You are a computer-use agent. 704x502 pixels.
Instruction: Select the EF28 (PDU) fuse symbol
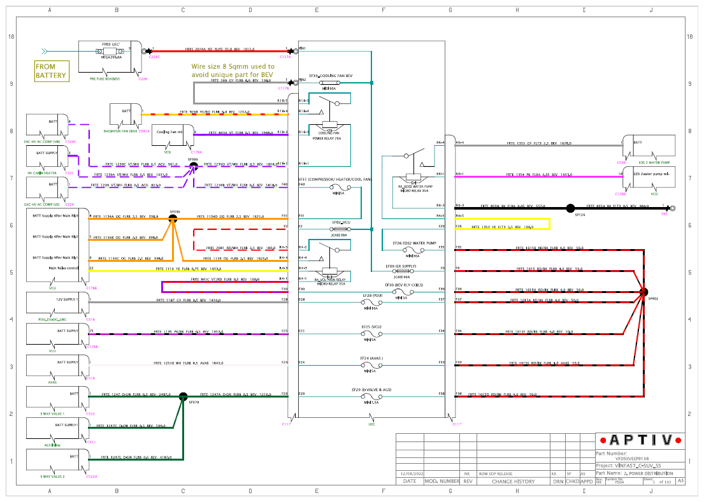tap(371, 303)
